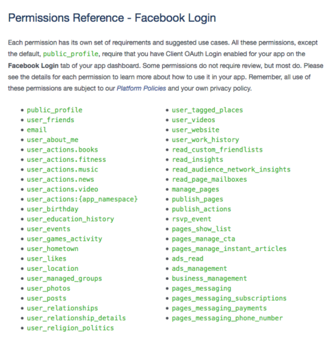
Task: Click the public_profile link in the paragraph
Action: (x=70, y=54)
